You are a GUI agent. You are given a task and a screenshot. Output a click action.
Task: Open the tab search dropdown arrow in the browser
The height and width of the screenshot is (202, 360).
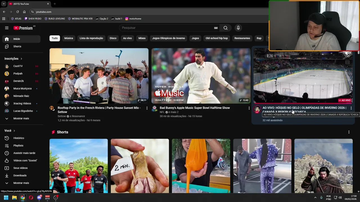coord(4,4)
